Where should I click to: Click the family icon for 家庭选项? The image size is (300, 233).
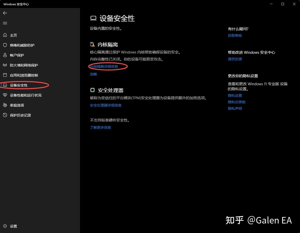point(5,105)
